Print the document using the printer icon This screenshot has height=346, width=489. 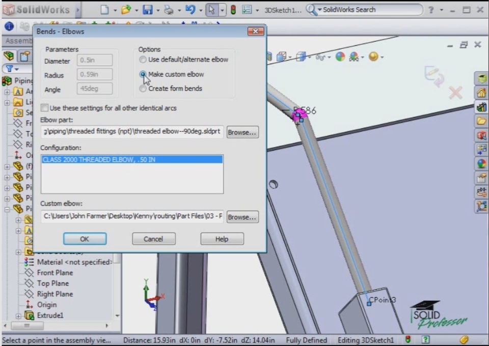169,10
